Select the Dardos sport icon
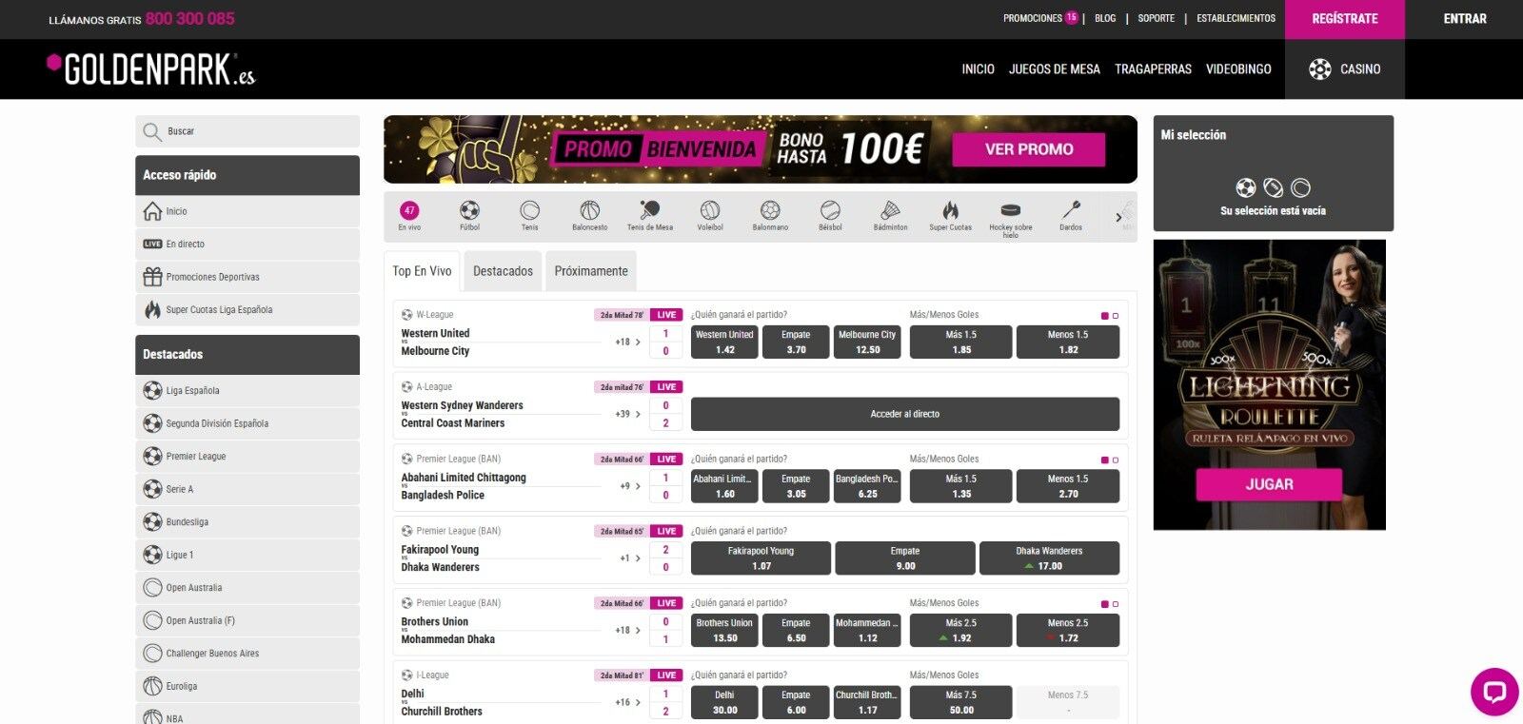The height and width of the screenshot is (724, 1523). (x=1071, y=215)
